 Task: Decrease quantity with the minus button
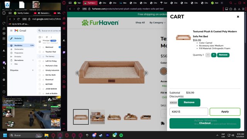[208, 55]
